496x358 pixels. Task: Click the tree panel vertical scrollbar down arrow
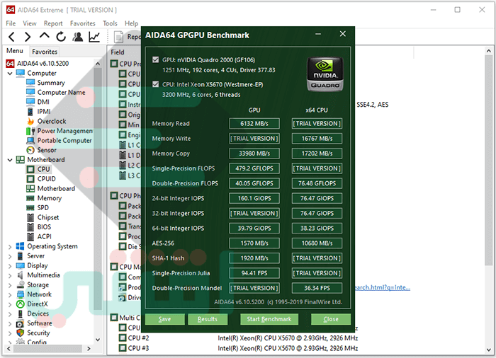98,340
